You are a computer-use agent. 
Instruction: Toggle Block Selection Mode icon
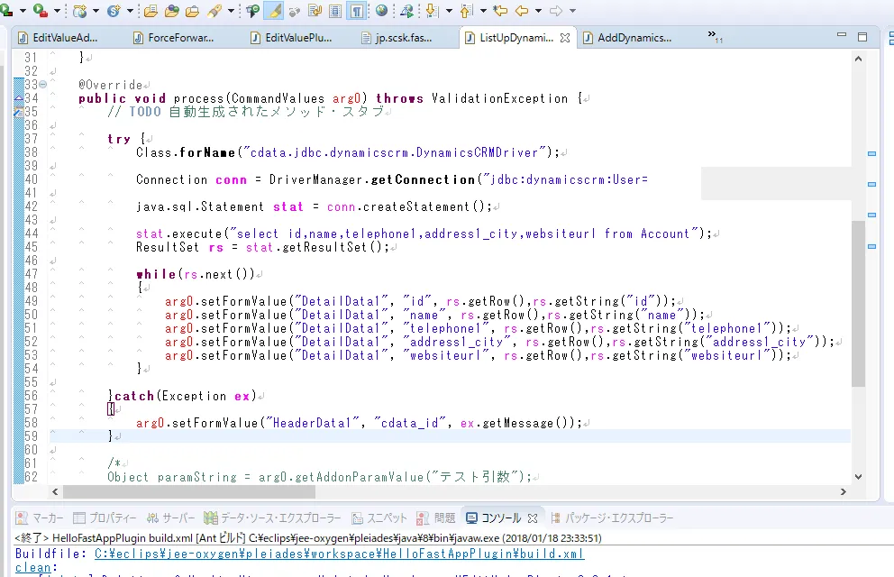pos(335,11)
